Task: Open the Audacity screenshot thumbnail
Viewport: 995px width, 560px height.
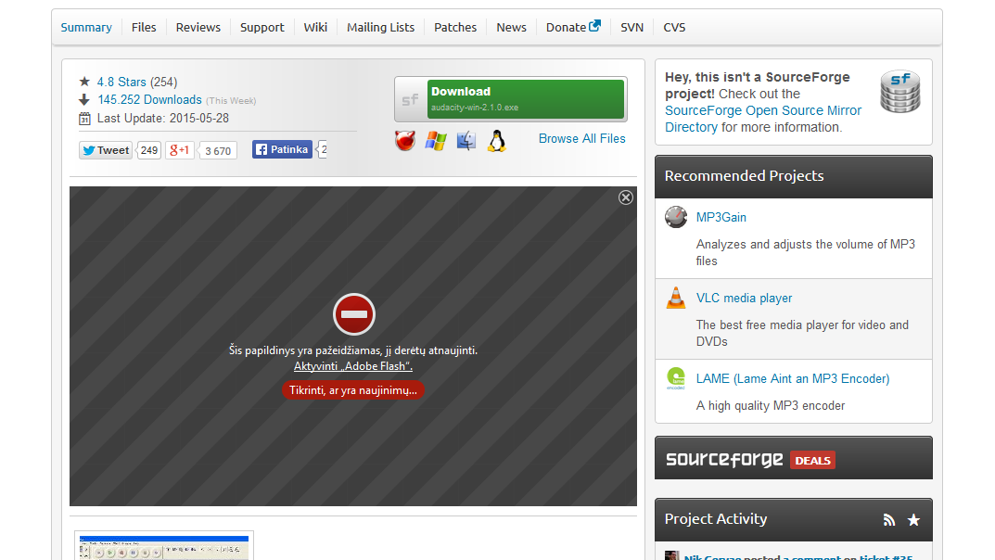Action: tap(164, 546)
